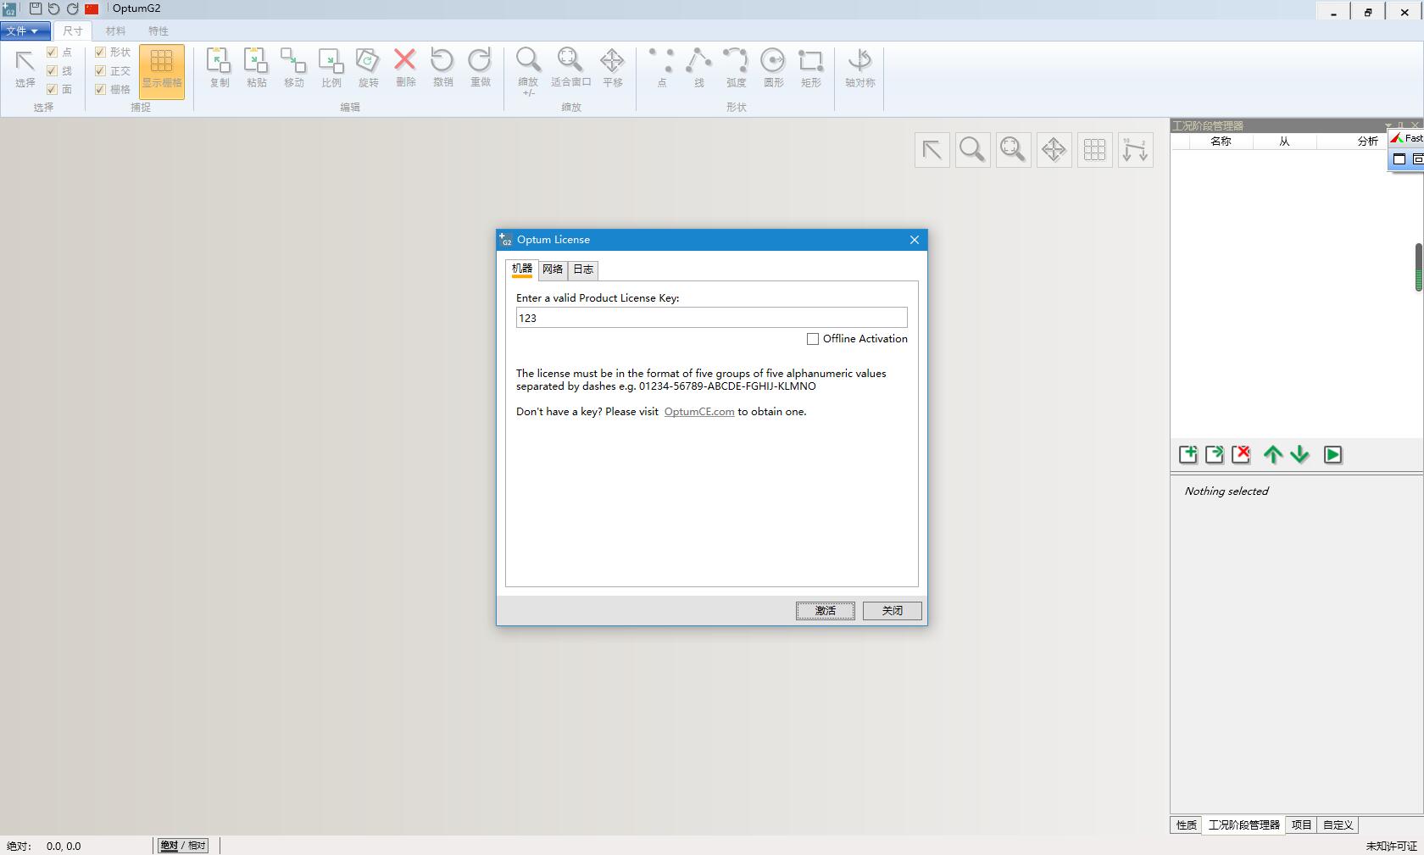This screenshot has height=855, width=1424.
Task: Select the 点 point shape tool
Action: pos(661,68)
